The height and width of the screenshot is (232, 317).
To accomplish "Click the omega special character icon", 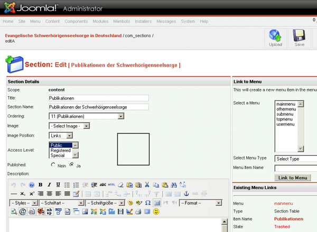I will pyautogui.click(x=148, y=203).
